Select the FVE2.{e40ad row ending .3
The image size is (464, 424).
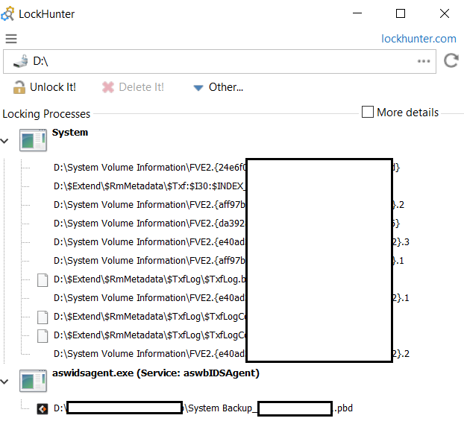coord(231,242)
